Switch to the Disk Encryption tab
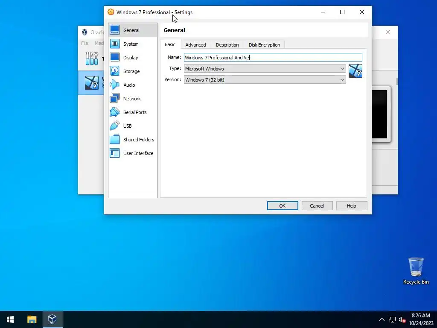437x328 pixels. pos(264,45)
